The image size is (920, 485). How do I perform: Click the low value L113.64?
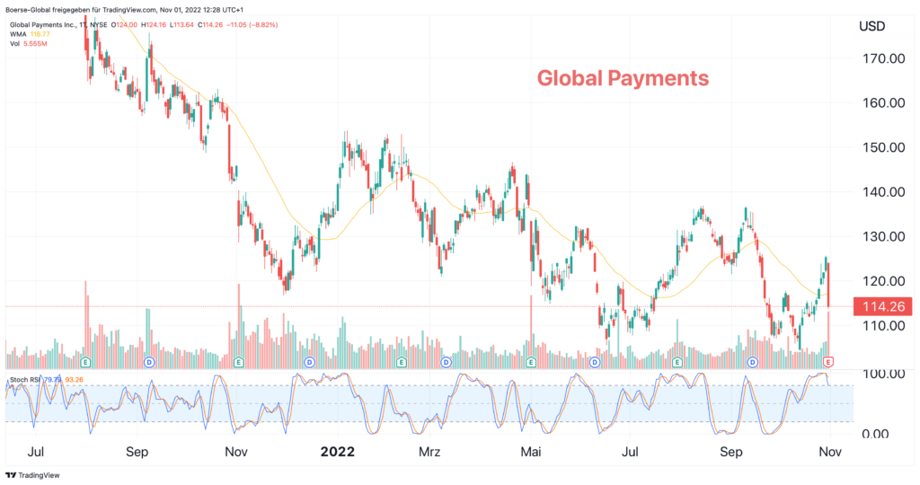(181, 25)
